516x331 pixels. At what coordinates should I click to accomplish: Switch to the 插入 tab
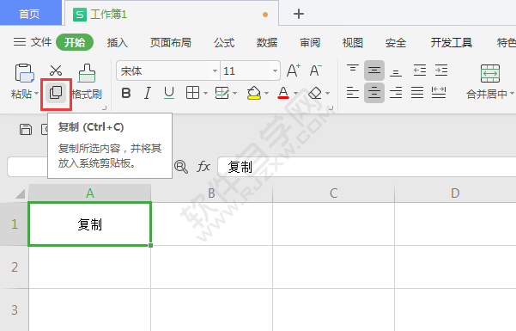tap(118, 42)
